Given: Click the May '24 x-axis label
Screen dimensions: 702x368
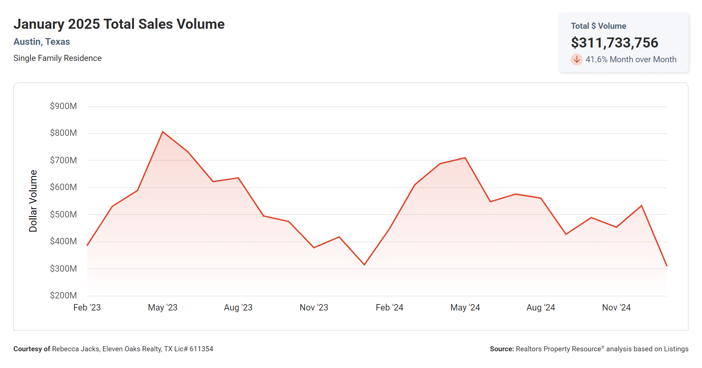Looking at the screenshot, I should (465, 307).
